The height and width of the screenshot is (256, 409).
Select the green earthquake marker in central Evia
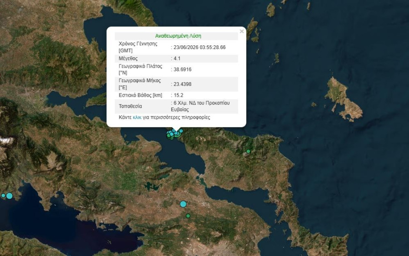(248, 151)
